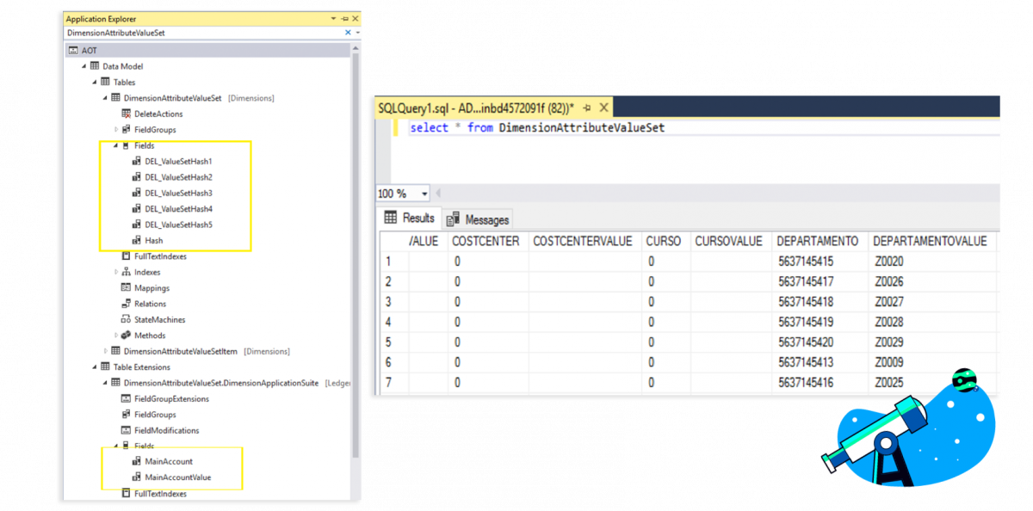Screen dimensions: 1033x511
Task: Click the DEL_ValueSetHash1 field icon
Action: click(x=136, y=161)
